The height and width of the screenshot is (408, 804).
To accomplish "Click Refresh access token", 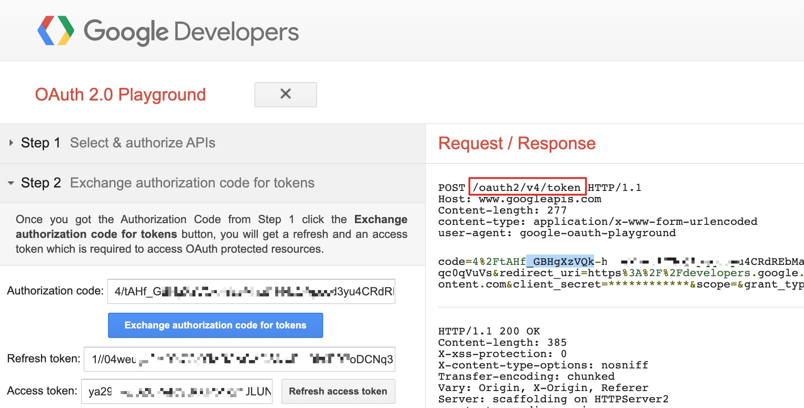I will click(x=338, y=391).
